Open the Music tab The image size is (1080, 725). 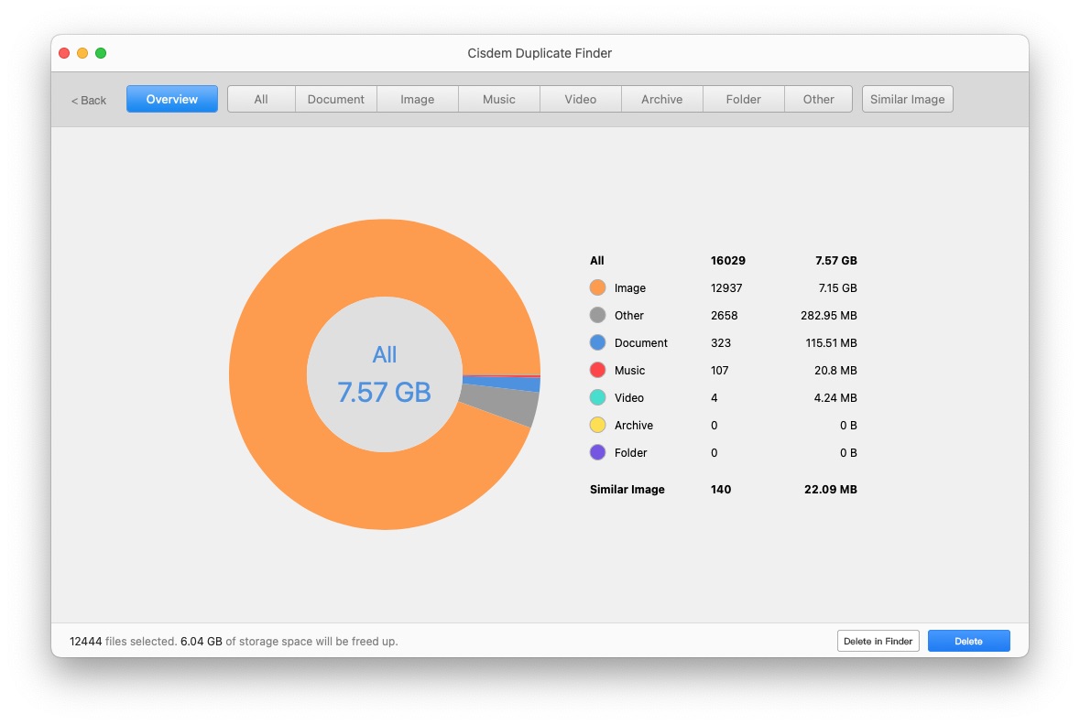point(499,99)
